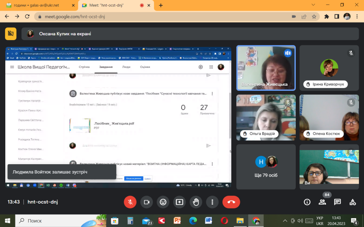
Task: Raise hand using the hand icon
Action: [196, 202]
